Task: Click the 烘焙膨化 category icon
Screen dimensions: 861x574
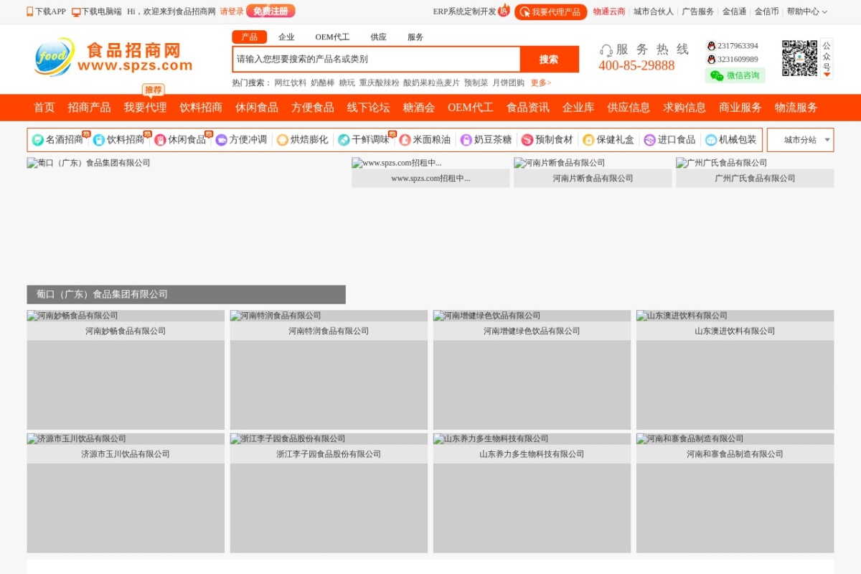Action: (283, 140)
